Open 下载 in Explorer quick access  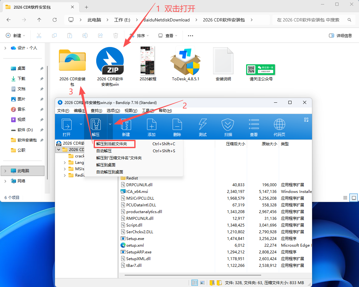coord(21,79)
